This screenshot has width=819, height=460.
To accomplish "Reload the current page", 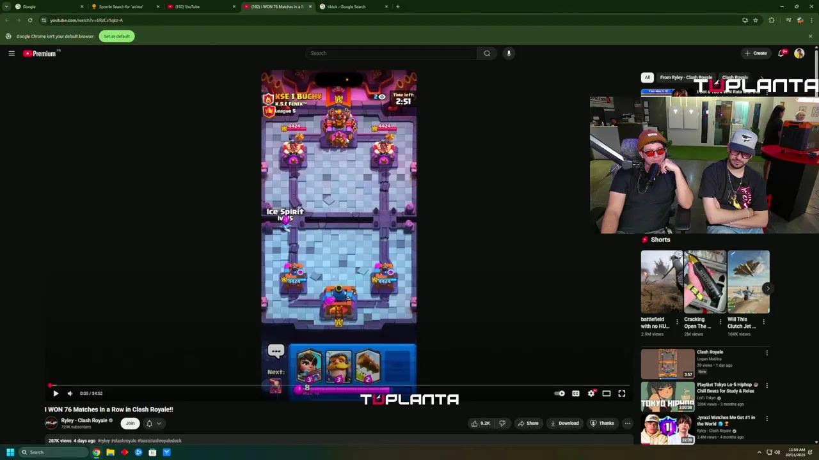I will [x=29, y=20].
